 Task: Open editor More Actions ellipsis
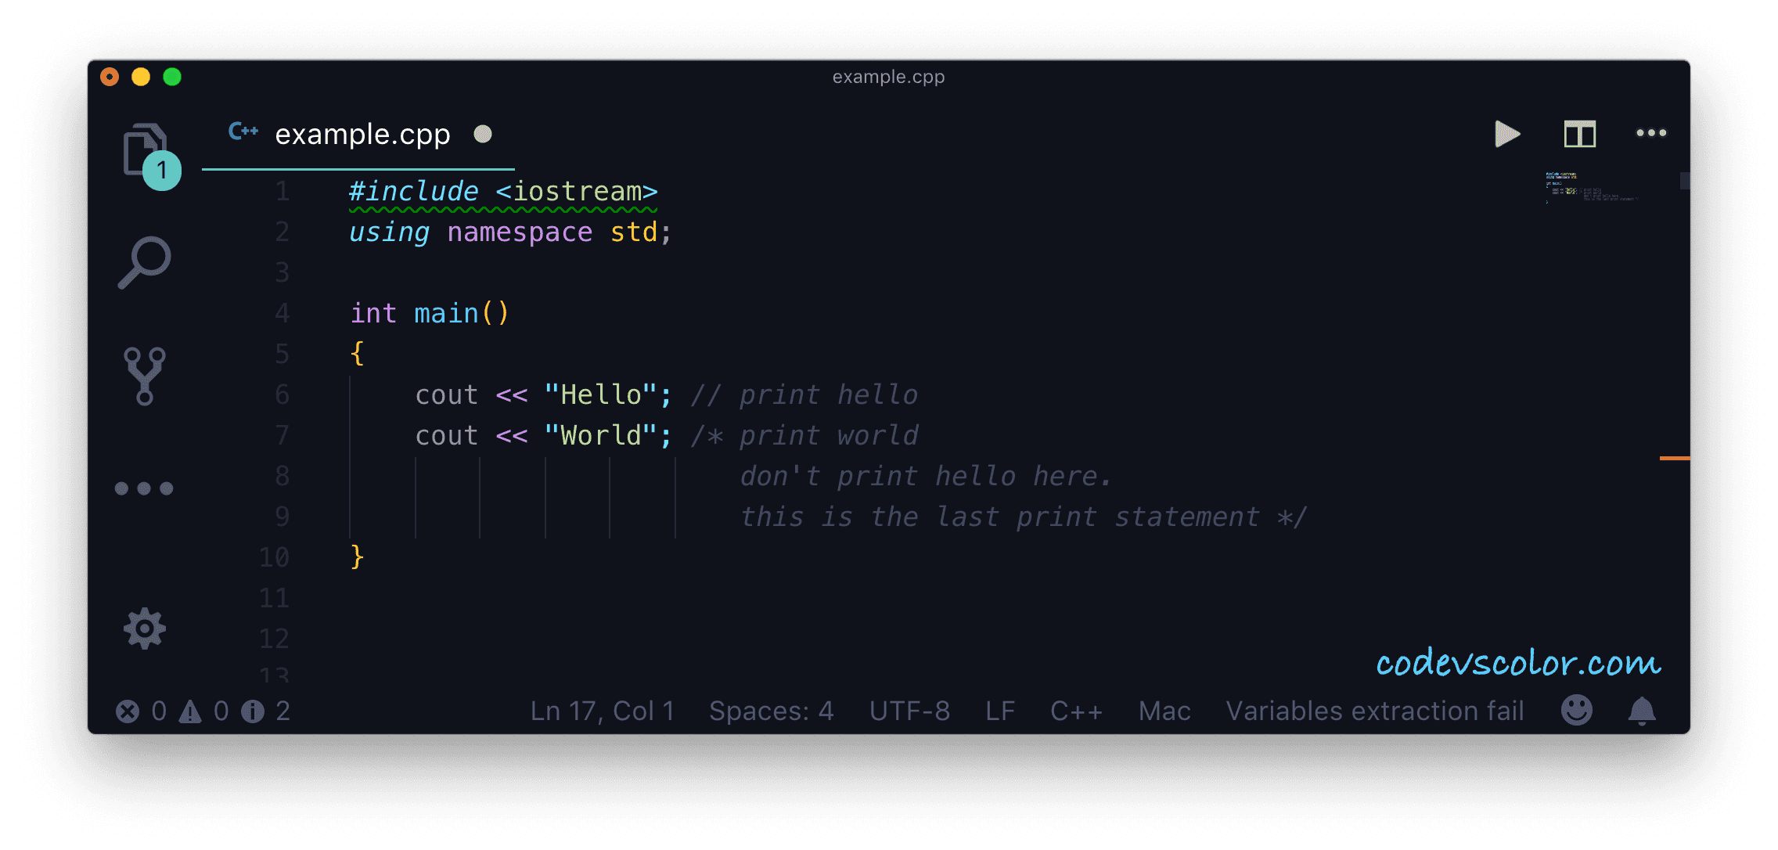tap(1651, 133)
